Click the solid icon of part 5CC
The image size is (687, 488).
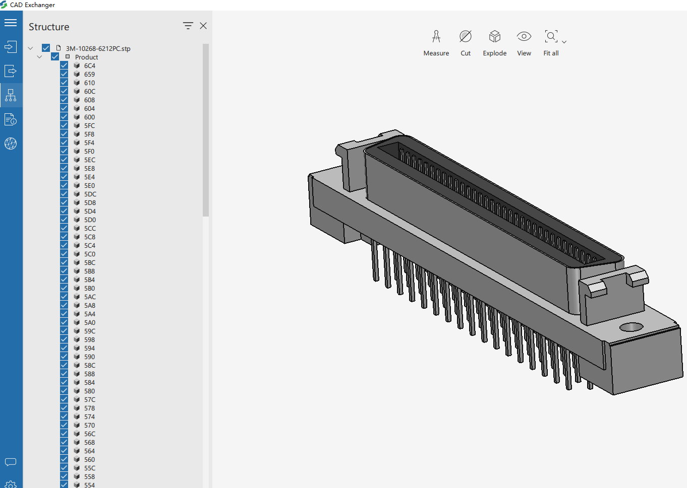pyautogui.click(x=77, y=228)
